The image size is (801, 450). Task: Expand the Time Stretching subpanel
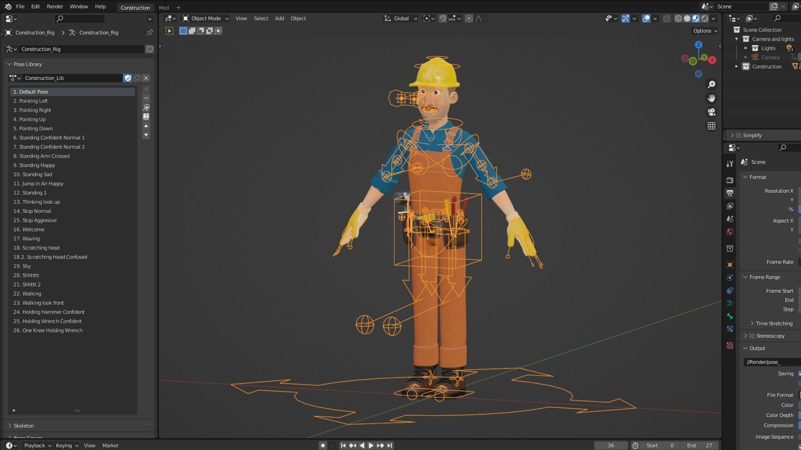[x=752, y=323]
